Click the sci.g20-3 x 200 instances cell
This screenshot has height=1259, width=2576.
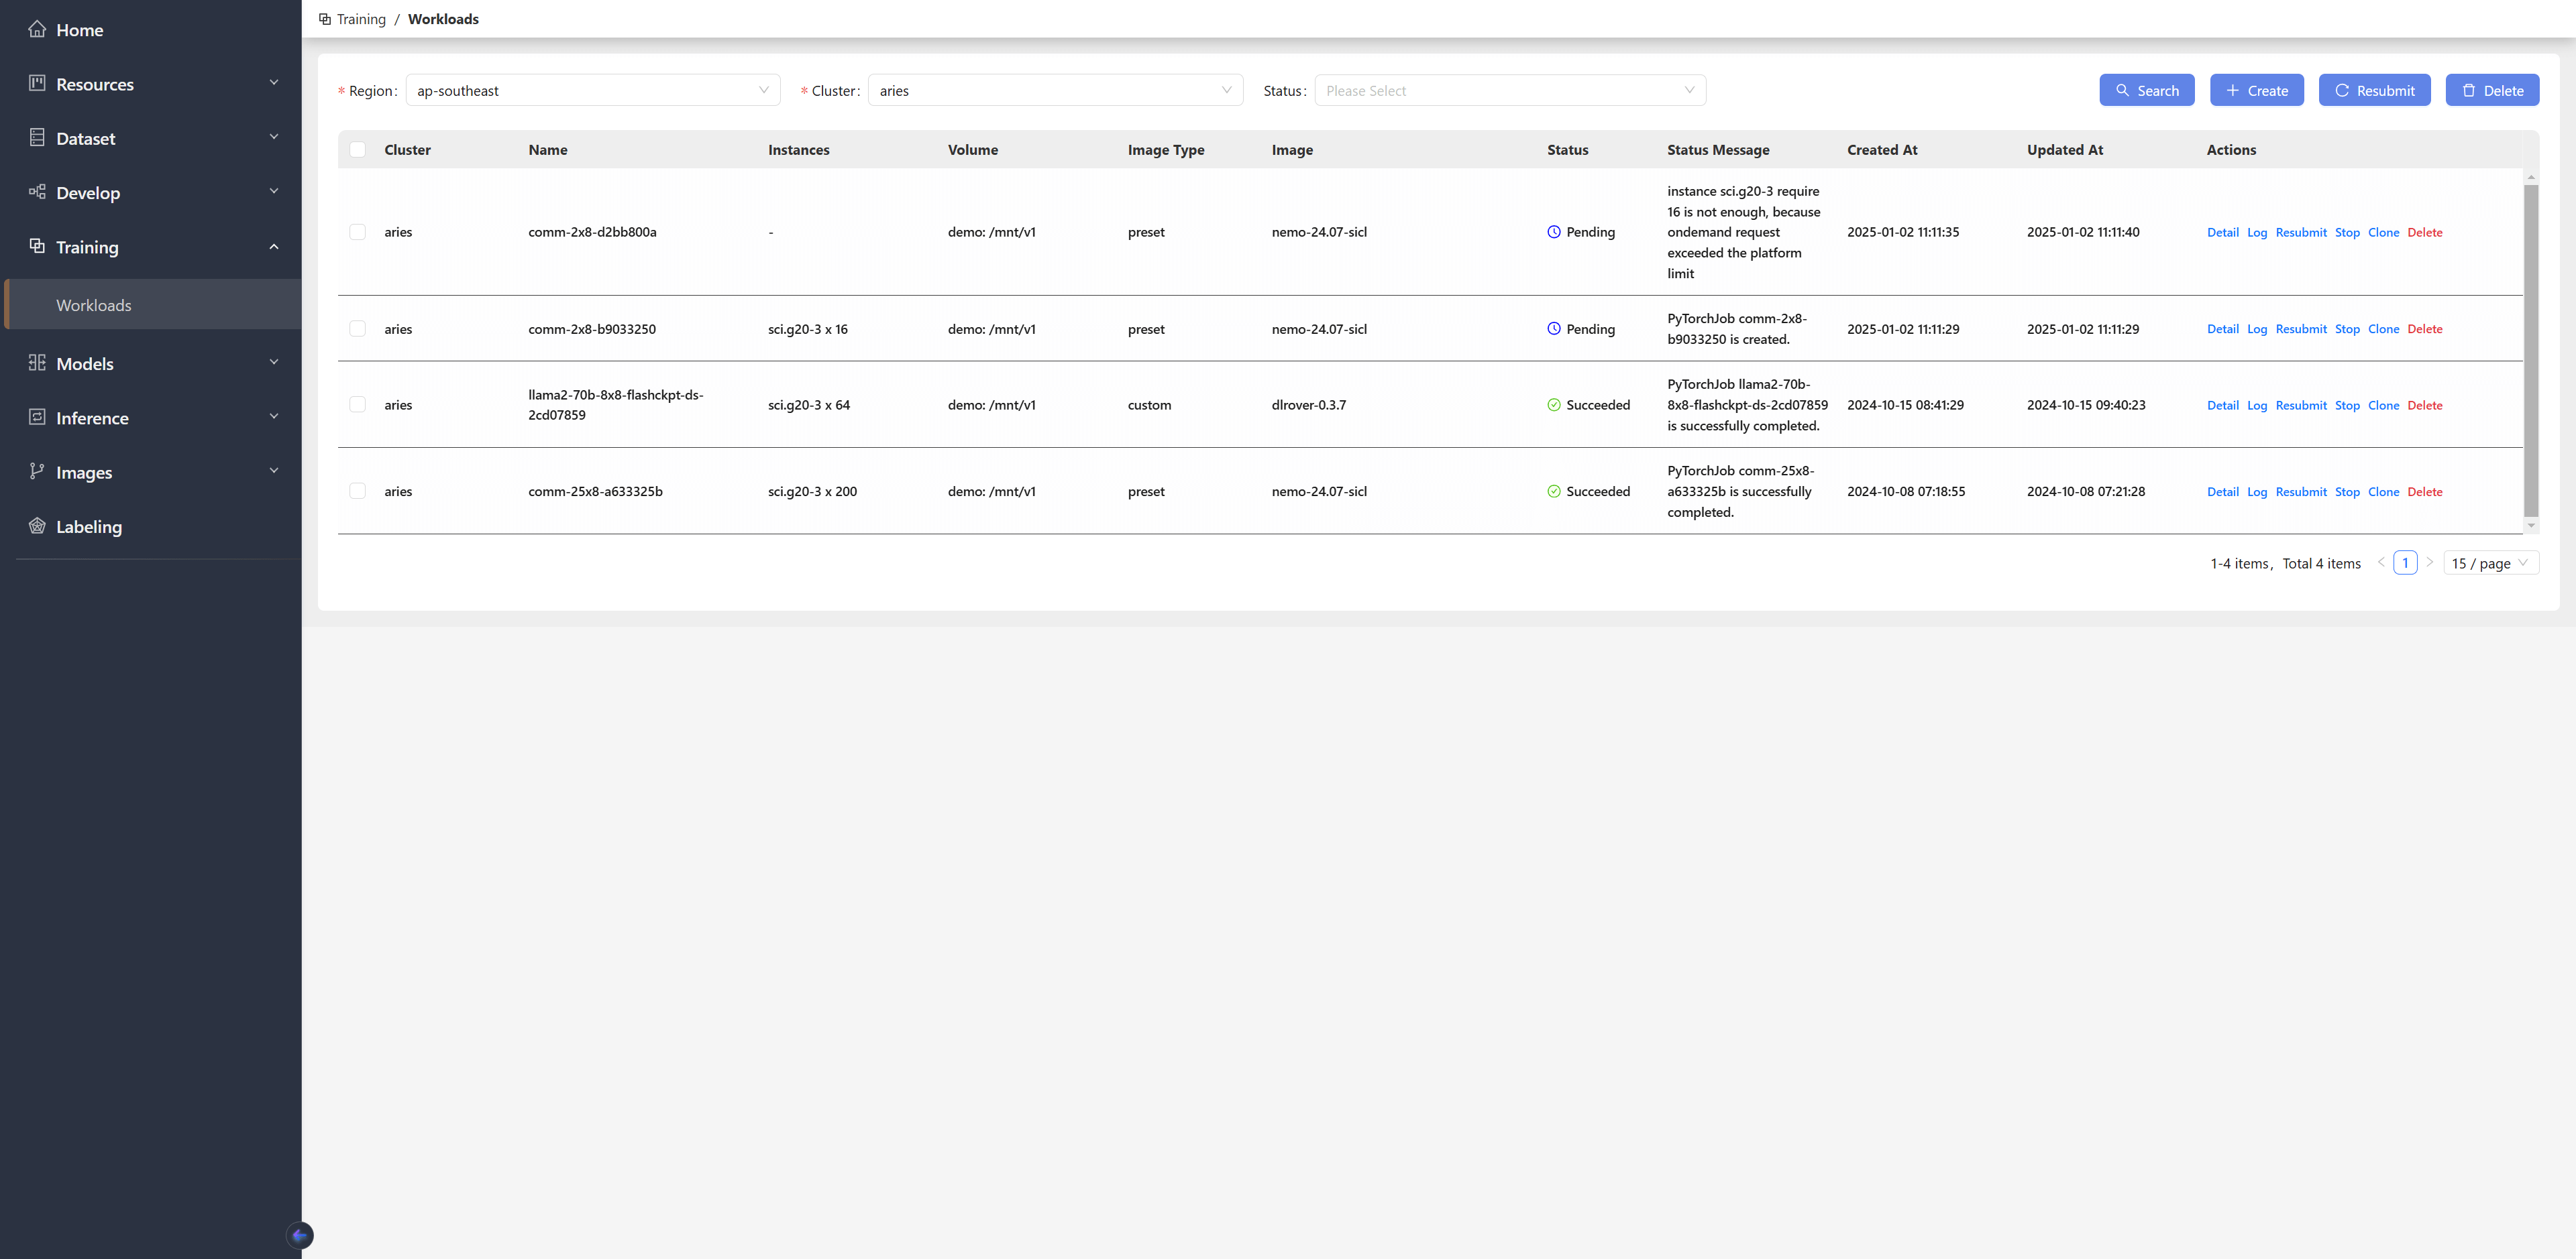point(812,491)
